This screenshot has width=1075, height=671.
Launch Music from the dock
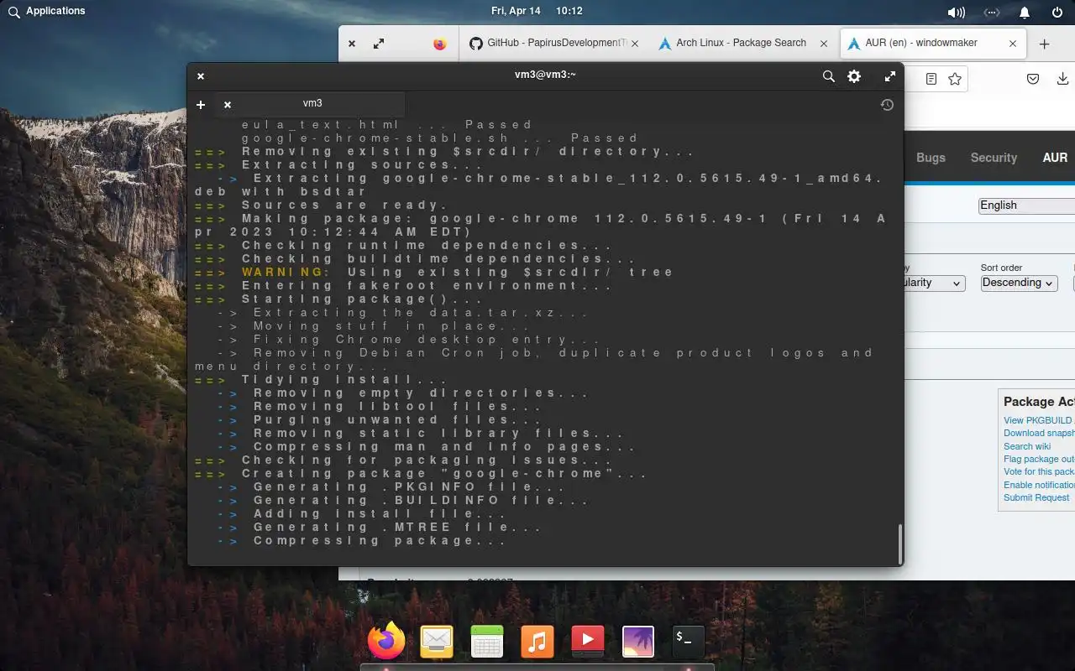tap(537, 642)
